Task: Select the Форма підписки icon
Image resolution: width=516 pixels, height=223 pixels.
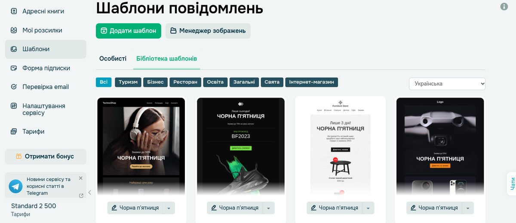Action: pyautogui.click(x=14, y=68)
